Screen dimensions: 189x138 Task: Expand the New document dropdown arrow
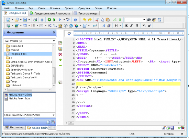pyautogui.click(x=12, y=20)
